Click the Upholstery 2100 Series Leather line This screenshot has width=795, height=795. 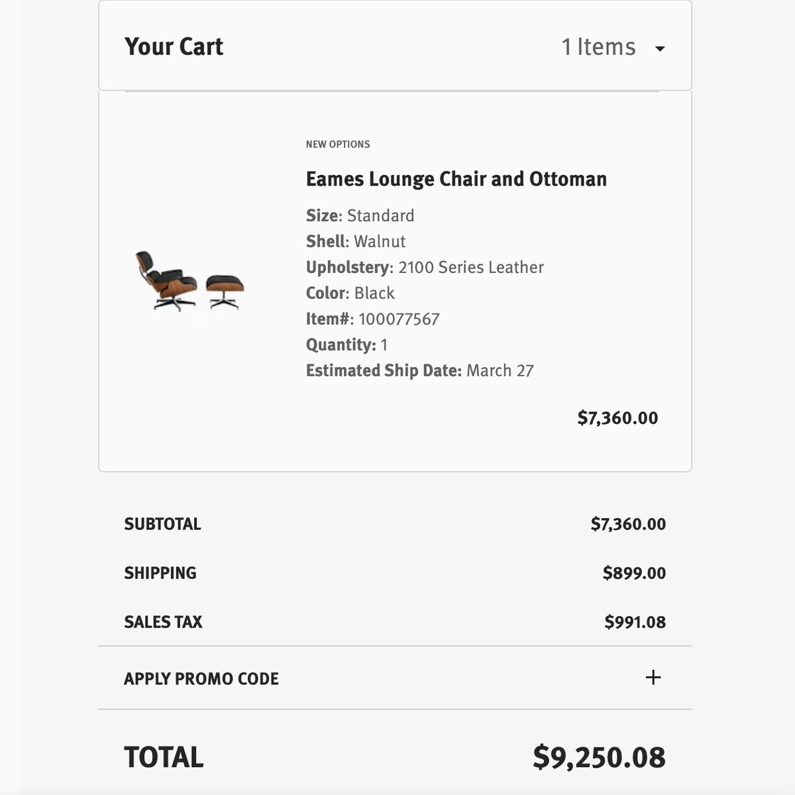425,267
